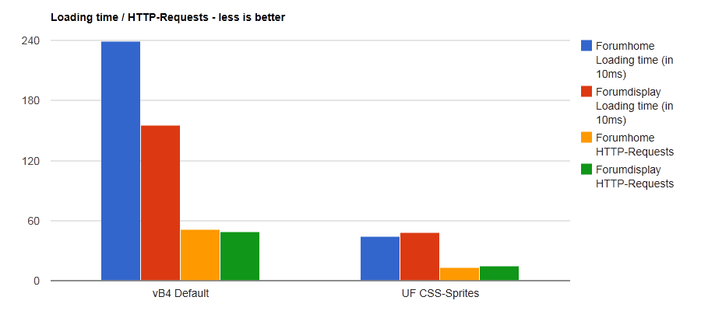Screen dimensions: 701x311
Task: Click the green vB4 Default bar
Action: click(240, 257)
